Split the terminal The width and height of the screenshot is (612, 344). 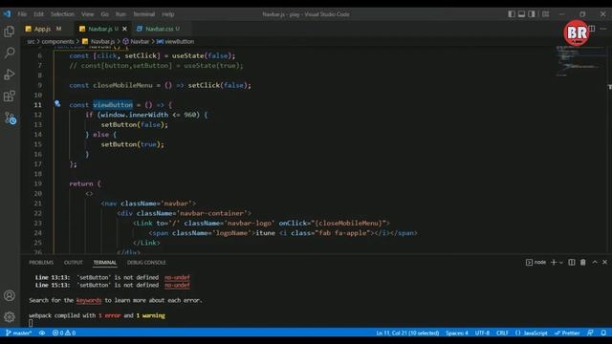coord(572,262)
